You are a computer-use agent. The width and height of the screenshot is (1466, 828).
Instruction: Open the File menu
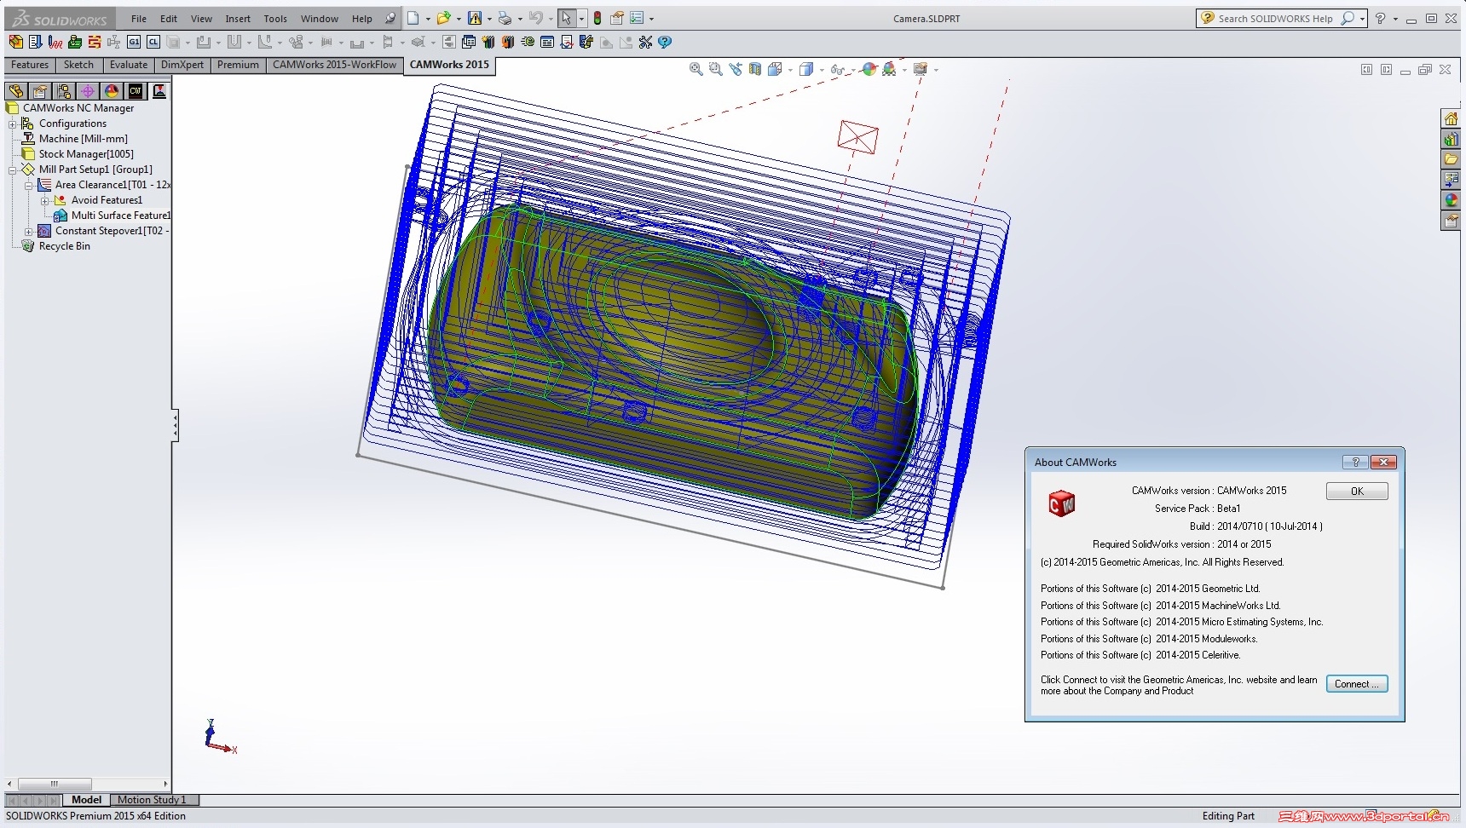(139, 19)
